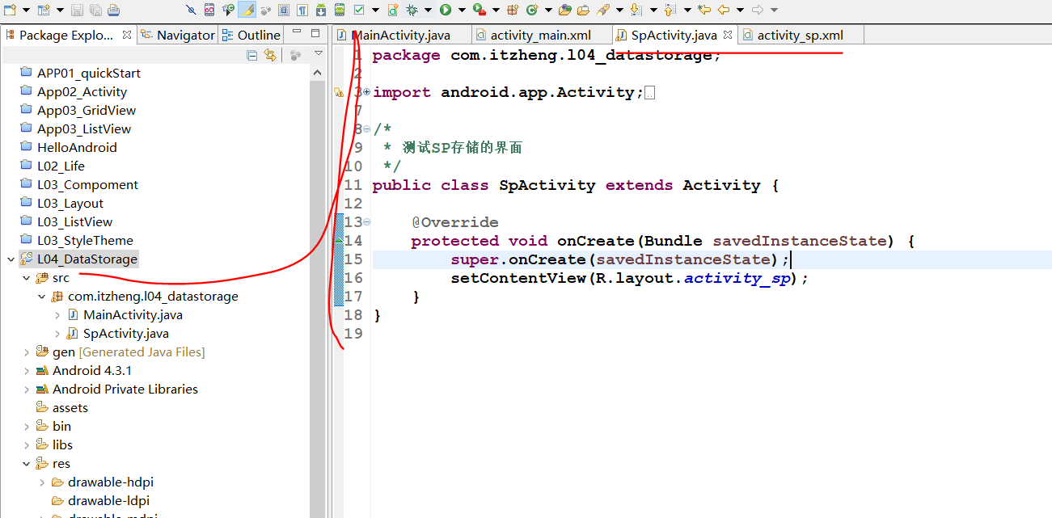1052x518 pixels.
Task: Open the Search dropdown arrow
Action: [x=619, y=10]
